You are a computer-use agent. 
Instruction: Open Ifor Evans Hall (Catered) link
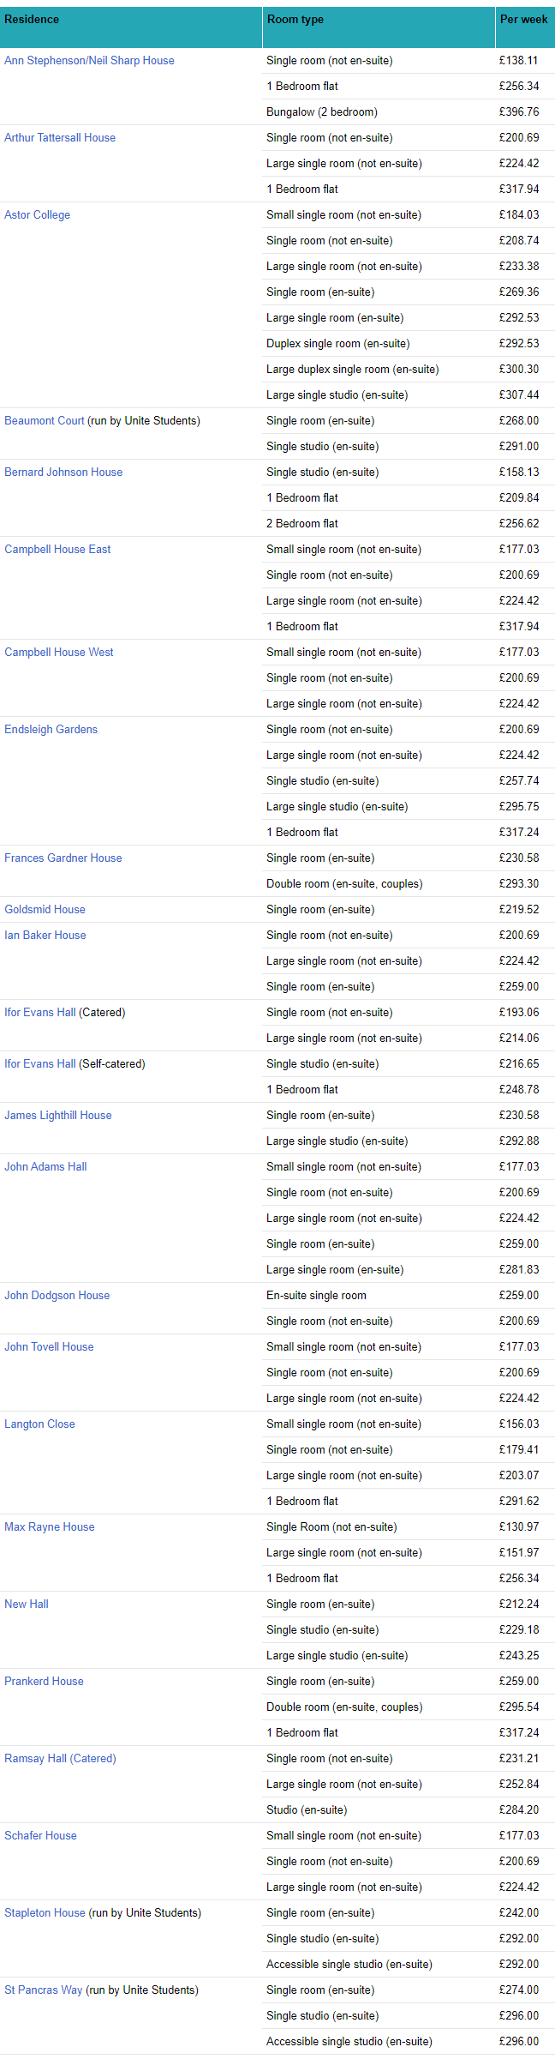tap(40, 1013)
